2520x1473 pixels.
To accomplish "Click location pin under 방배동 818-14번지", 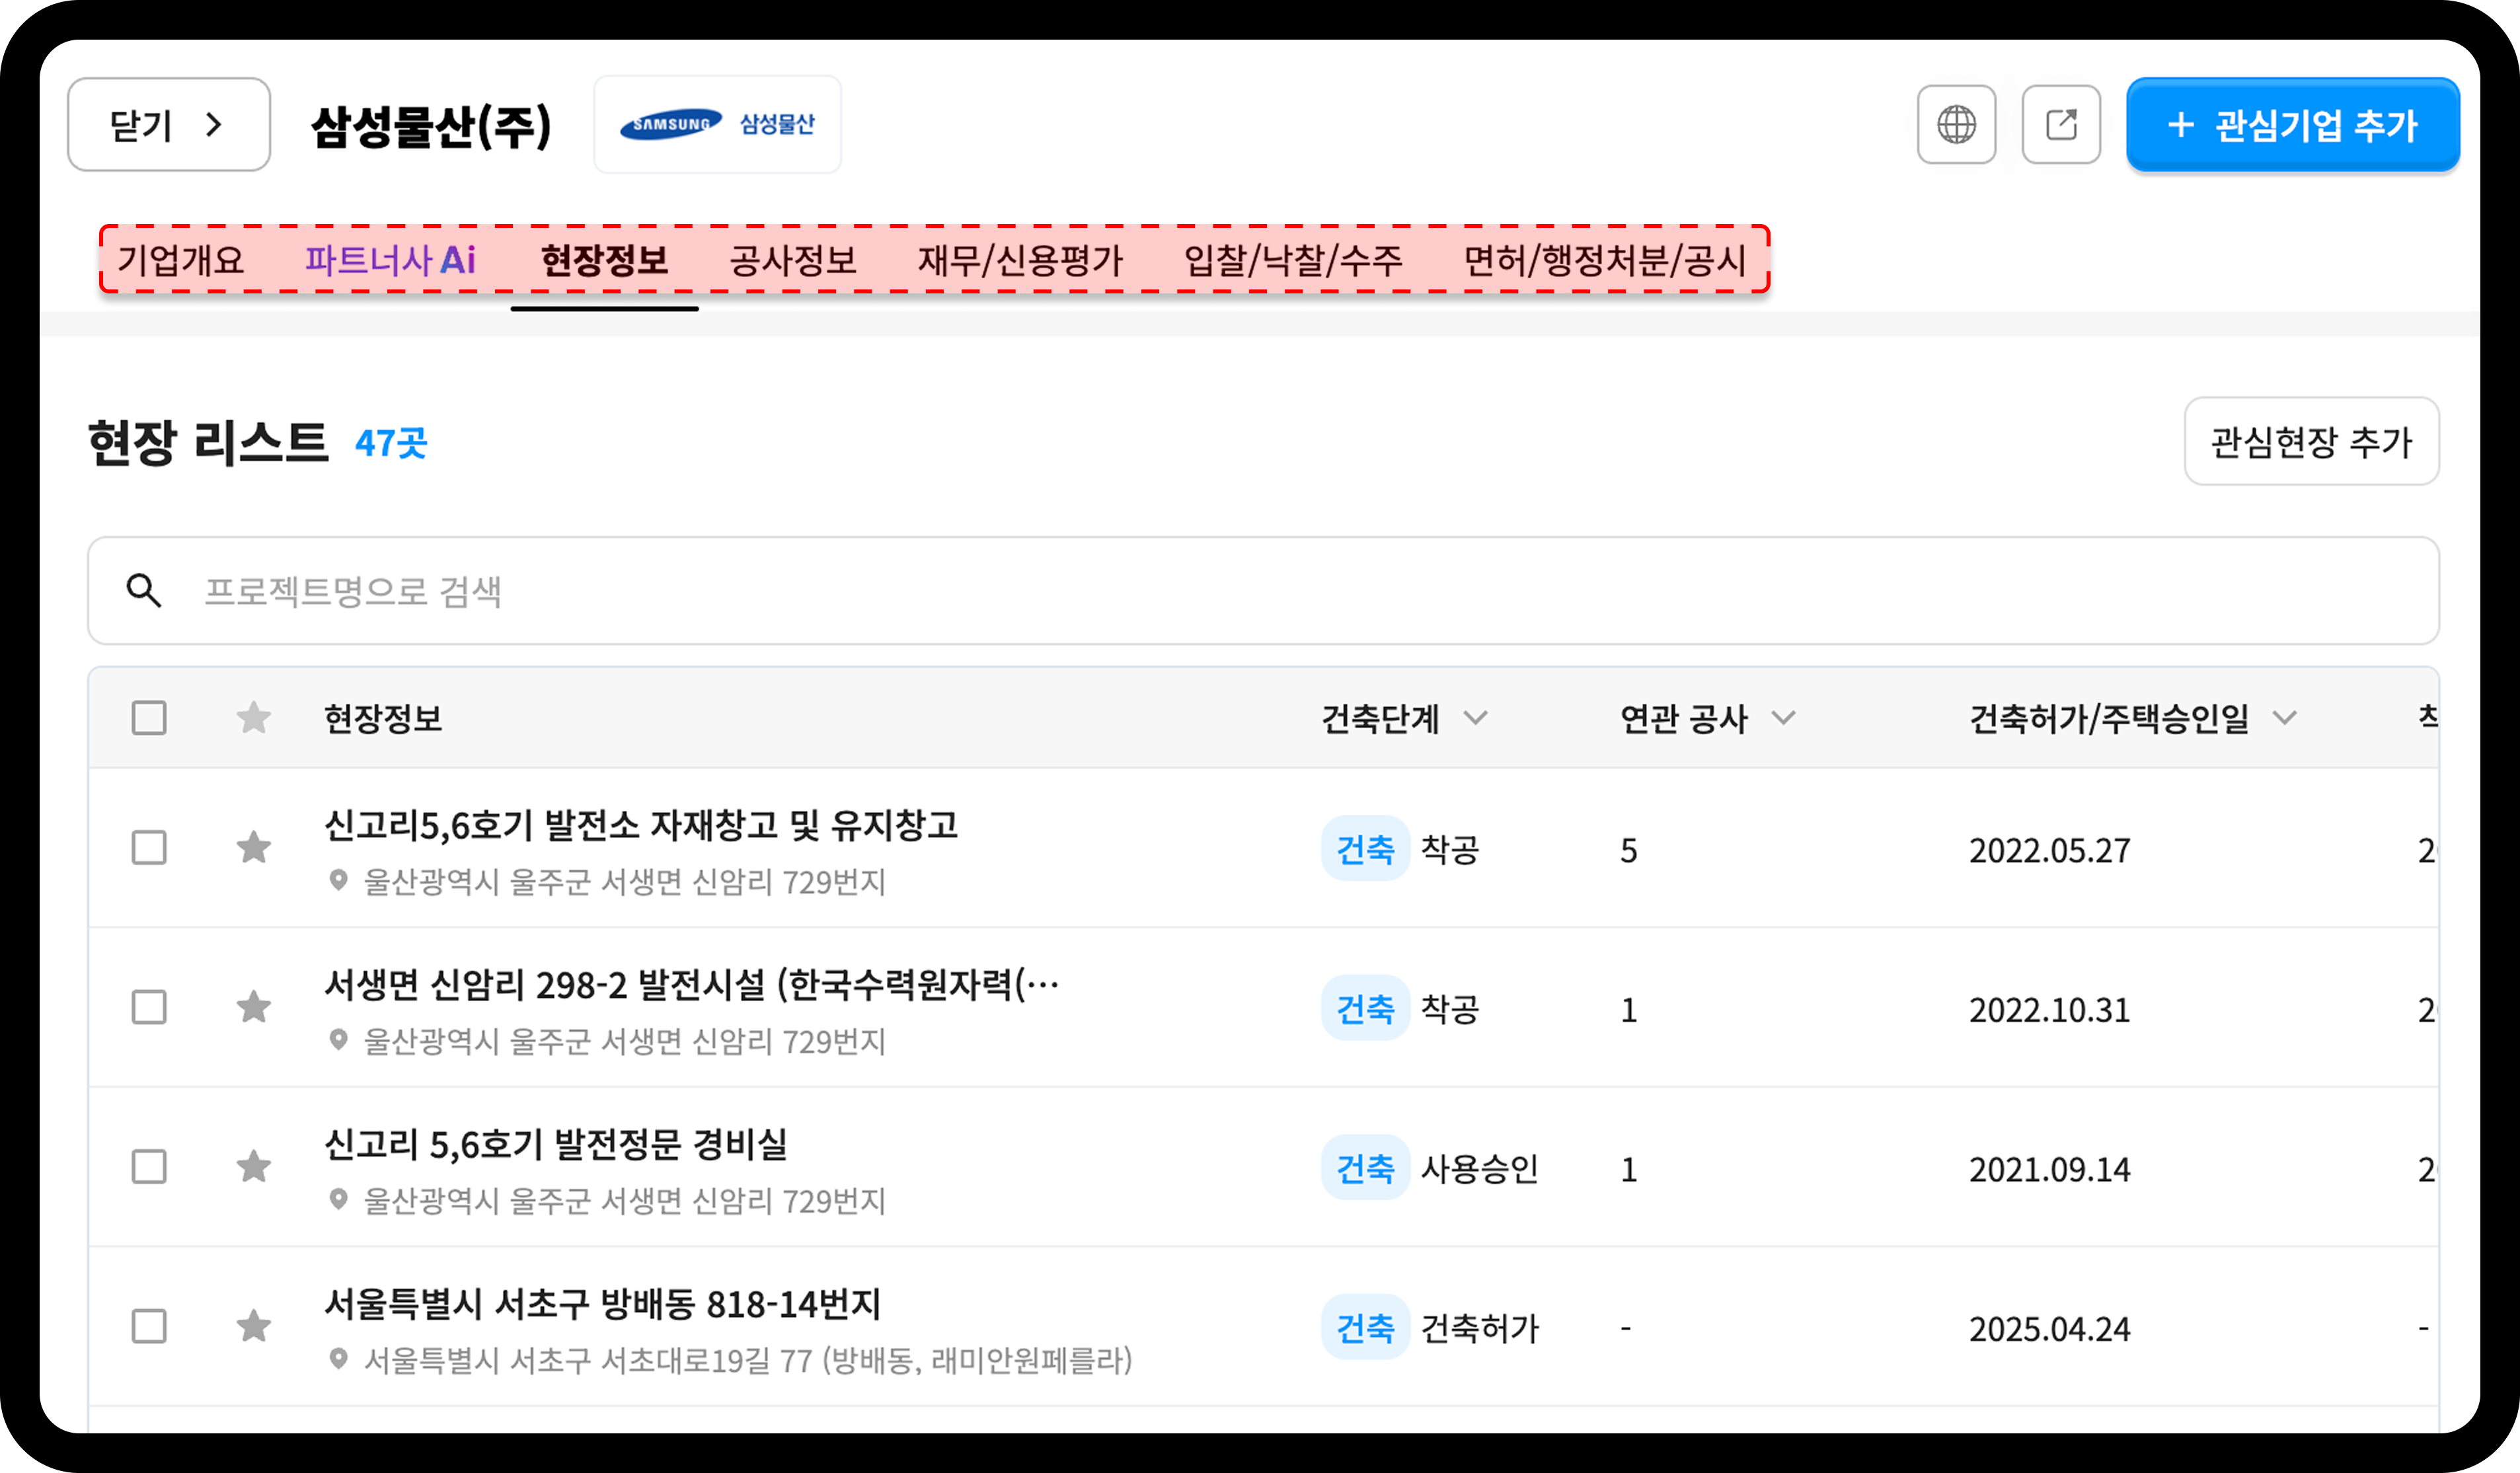I will tap(339, 1360).
